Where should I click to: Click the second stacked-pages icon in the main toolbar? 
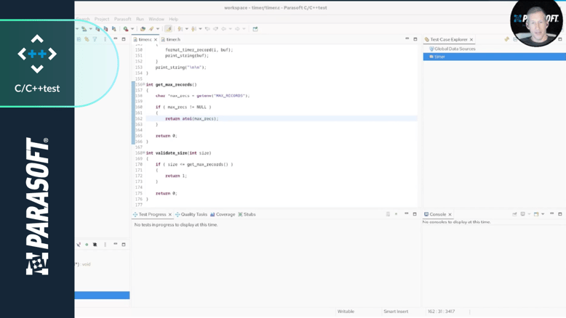click(x=105, y=29)
